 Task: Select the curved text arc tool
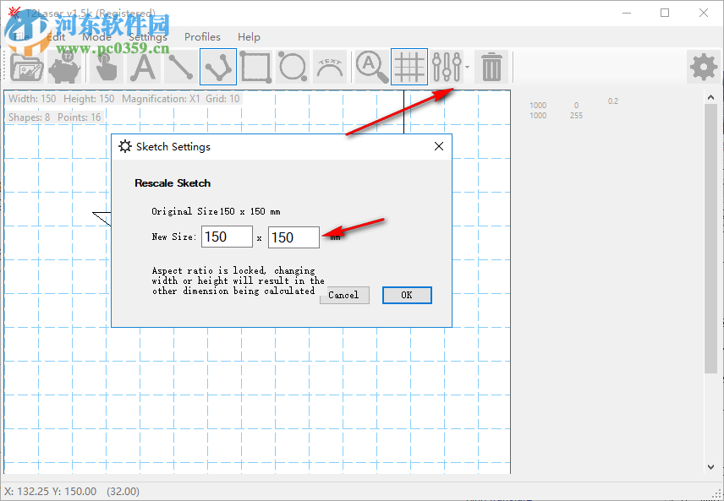coord(330,68)
